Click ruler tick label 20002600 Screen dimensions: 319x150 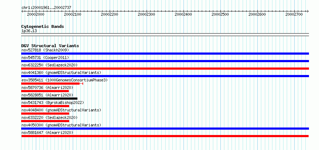coord(257,14)
